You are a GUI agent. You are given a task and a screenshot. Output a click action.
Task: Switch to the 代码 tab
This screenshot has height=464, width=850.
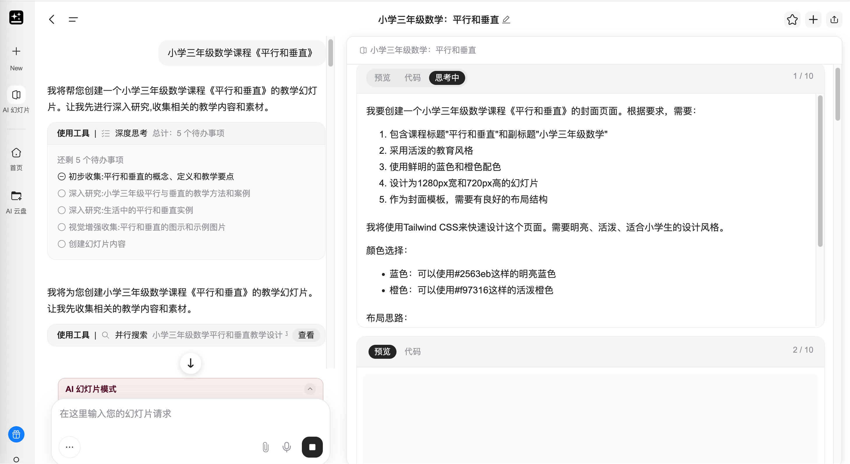(412, 78)
